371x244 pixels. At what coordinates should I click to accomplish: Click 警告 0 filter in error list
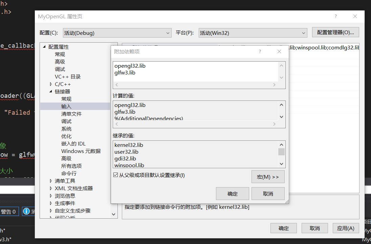coord(9,212)
